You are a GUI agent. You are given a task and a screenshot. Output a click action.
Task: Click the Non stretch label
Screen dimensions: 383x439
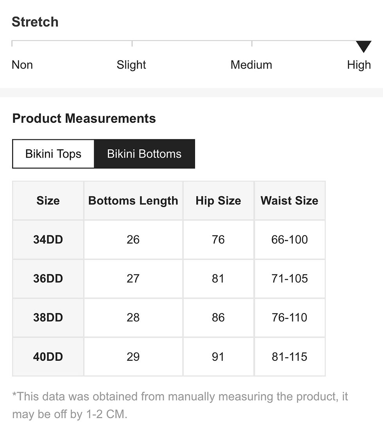click(22, 65)
